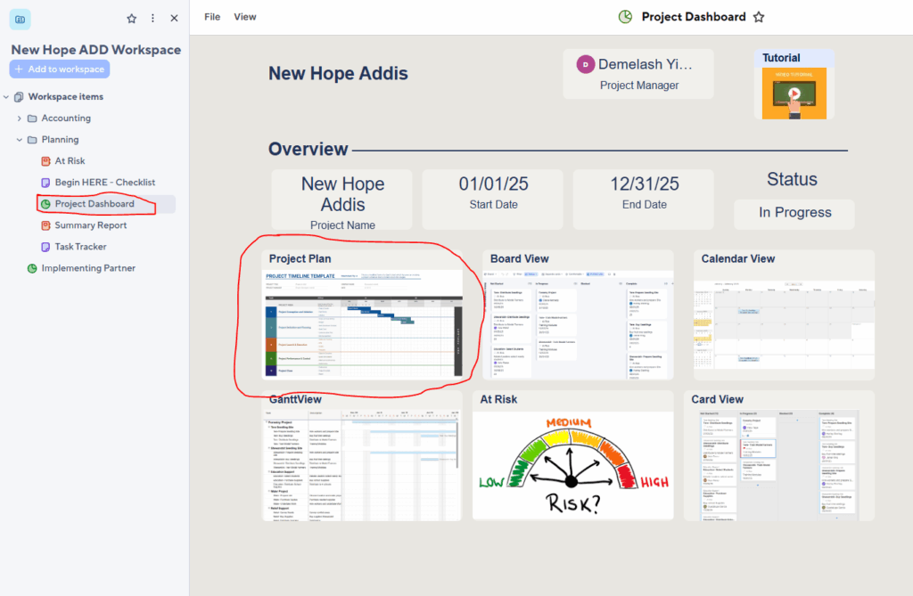Image resolution: width=913 pixels, height=596 pixels.
Task: Collapse the Planning folder
Action: click(x=20, y=140)
